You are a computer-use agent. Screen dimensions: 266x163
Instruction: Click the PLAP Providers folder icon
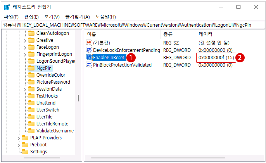pos(25,137)
